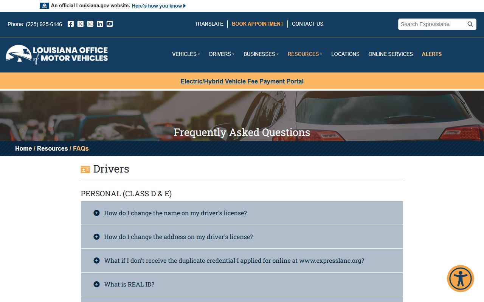Screen dimensions: 484x302
Task: Click the FAQs breadcrumb
Action: click(x=81, y=148)
